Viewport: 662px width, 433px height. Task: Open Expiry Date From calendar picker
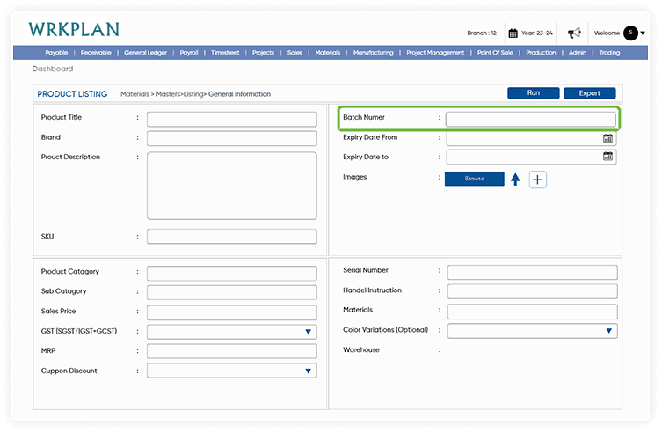pos(607,138)
